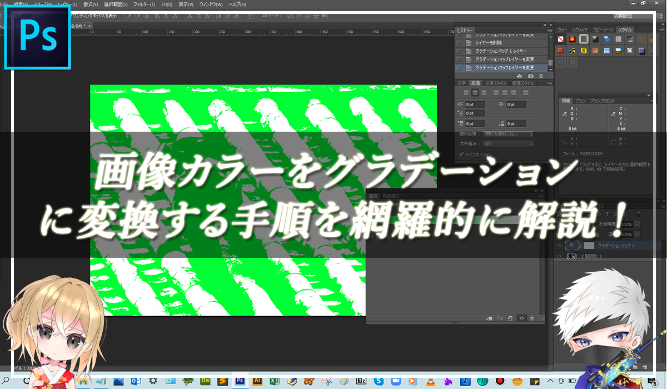Screen dimensions: 667x389
Task: Open the 禁則処理 dropdown
Action: pos(508,134)
